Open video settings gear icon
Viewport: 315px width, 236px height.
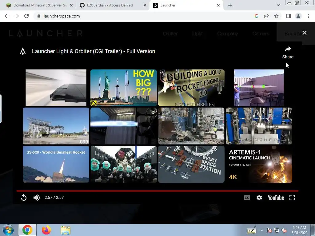coord(259,198)
